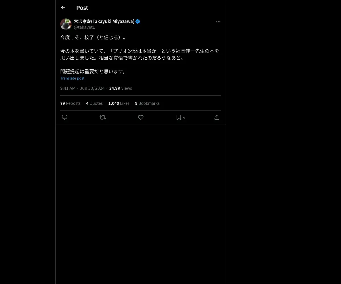View the 4 Quotes list

(x=94, y=103)
